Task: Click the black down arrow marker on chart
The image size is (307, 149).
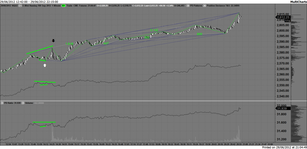Action: click(x=53, y=41)
